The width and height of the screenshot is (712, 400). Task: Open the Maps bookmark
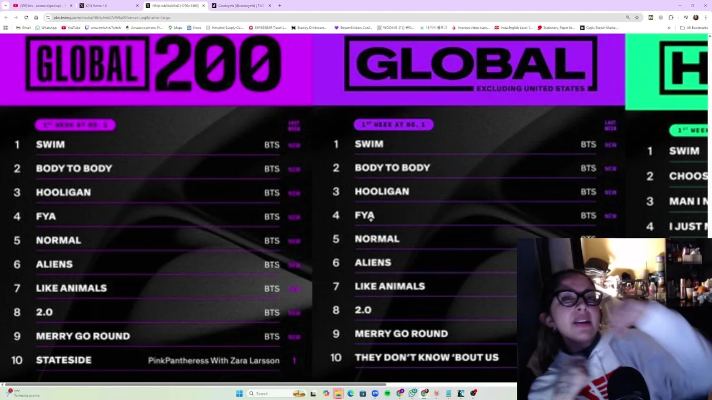pos(175,27)
